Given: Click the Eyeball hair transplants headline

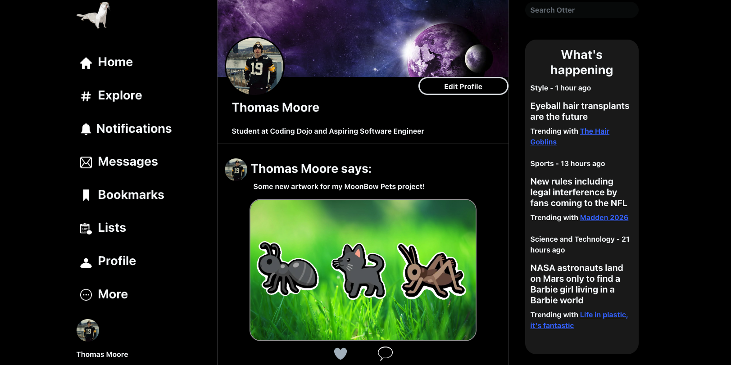Looking at the screenshot, I should (580, 111).
